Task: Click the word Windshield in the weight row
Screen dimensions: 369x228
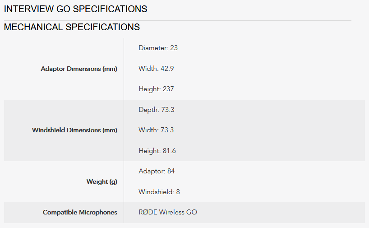Action: 156,192
